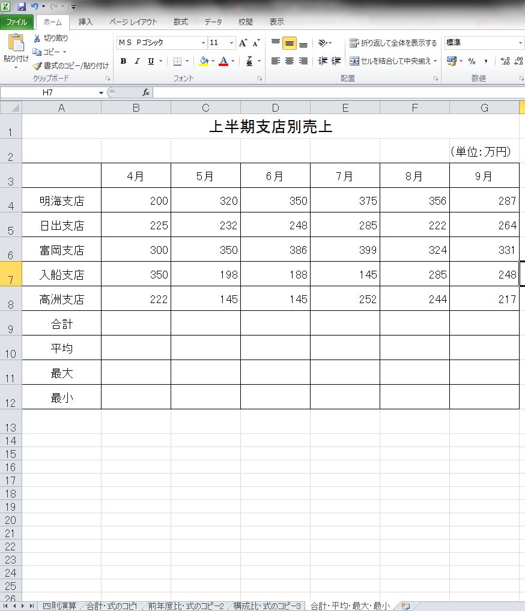Click the Undo arrow icon
The image size is (525, 611).
pos(35,7)
